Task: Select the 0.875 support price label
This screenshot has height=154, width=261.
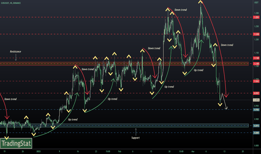Action: 256,125
